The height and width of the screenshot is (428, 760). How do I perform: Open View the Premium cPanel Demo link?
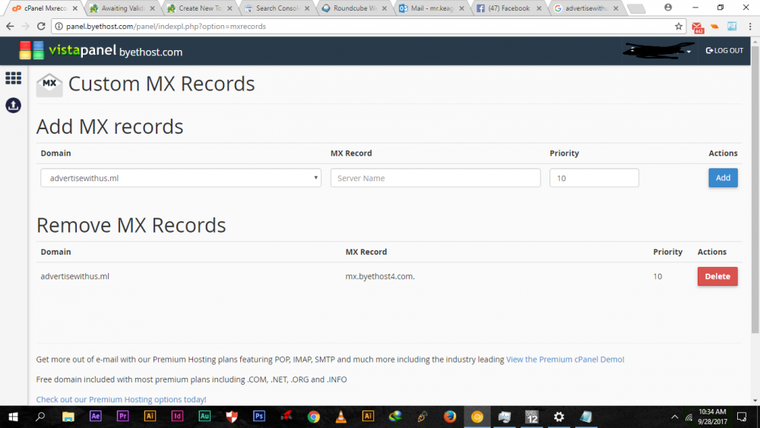565,359
